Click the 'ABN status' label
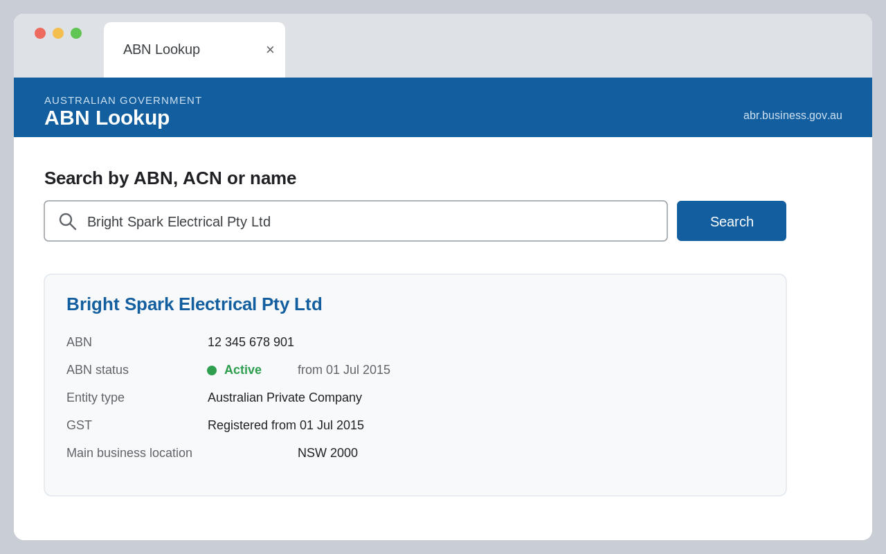Image resolution: width=886 pixels, height=554 pixels. click(x=98, y=370)
